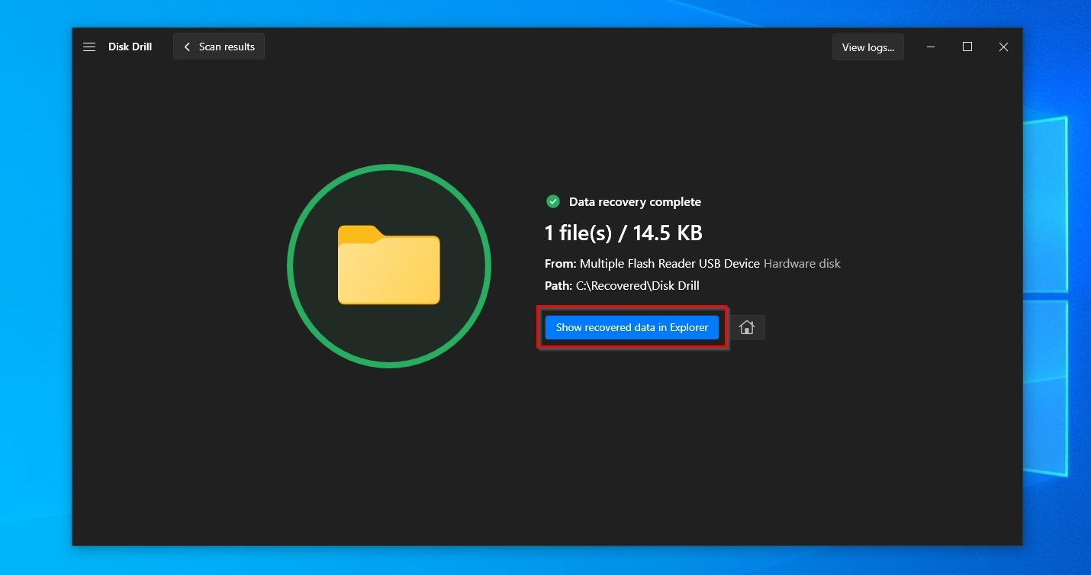Image resolution: width=1091 pixels, height=575 pixels.
Task: Click Show recovered data in Explorer
Action: pyautogui.click(x=632, y=327)
